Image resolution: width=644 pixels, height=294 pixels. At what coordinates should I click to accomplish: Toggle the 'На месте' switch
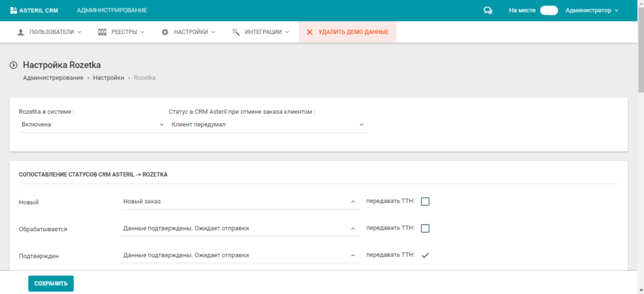pyautogui.click(x=548, y=11)
